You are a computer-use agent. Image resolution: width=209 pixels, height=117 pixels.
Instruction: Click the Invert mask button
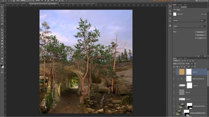click(x=200, y=38)
